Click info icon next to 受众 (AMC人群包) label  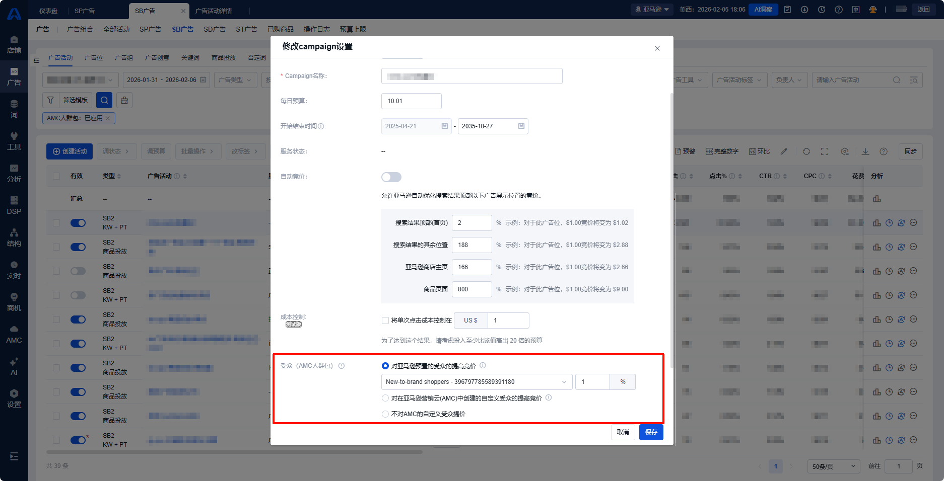coord(342,366)
